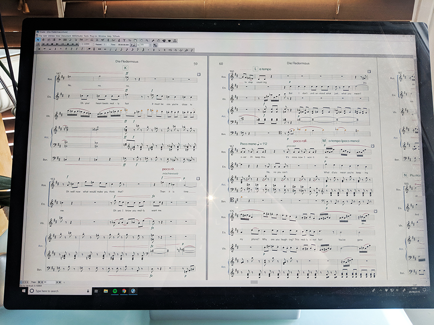Select the wrench Special Tools icon
434x325 pixels.
(x=153, y=41)
